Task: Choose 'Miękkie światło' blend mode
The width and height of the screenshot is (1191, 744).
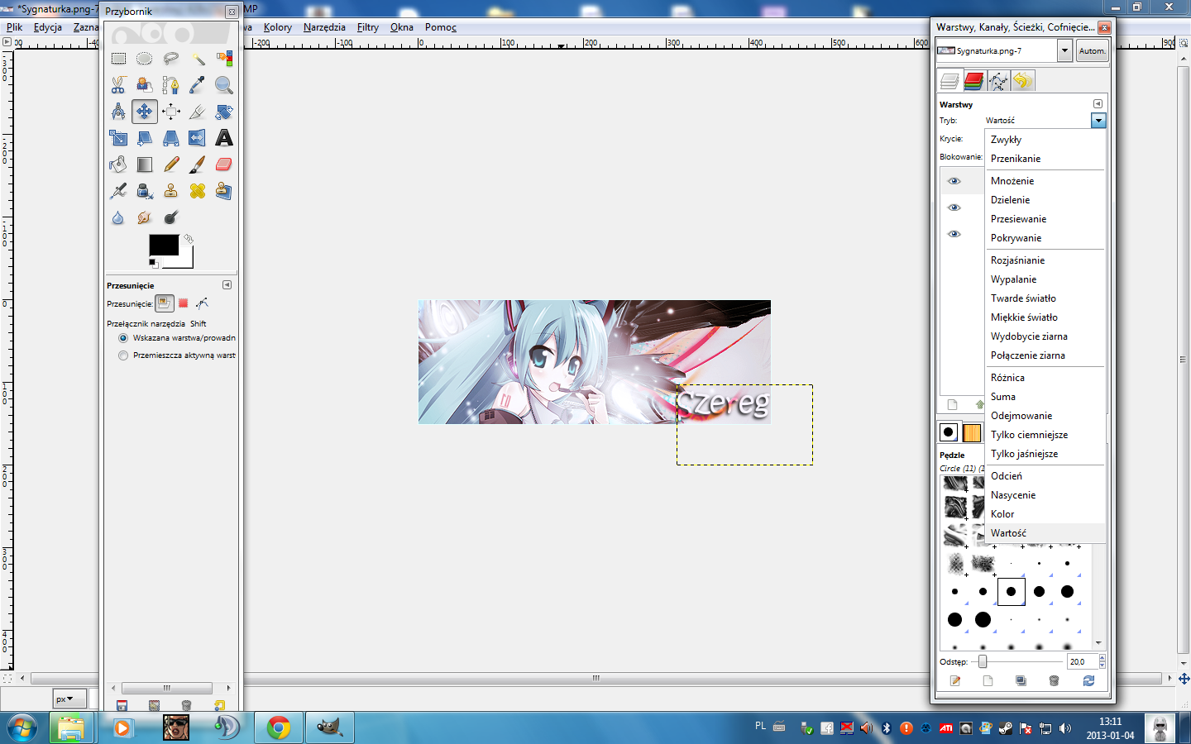Action: click(x=1045, y=317)
